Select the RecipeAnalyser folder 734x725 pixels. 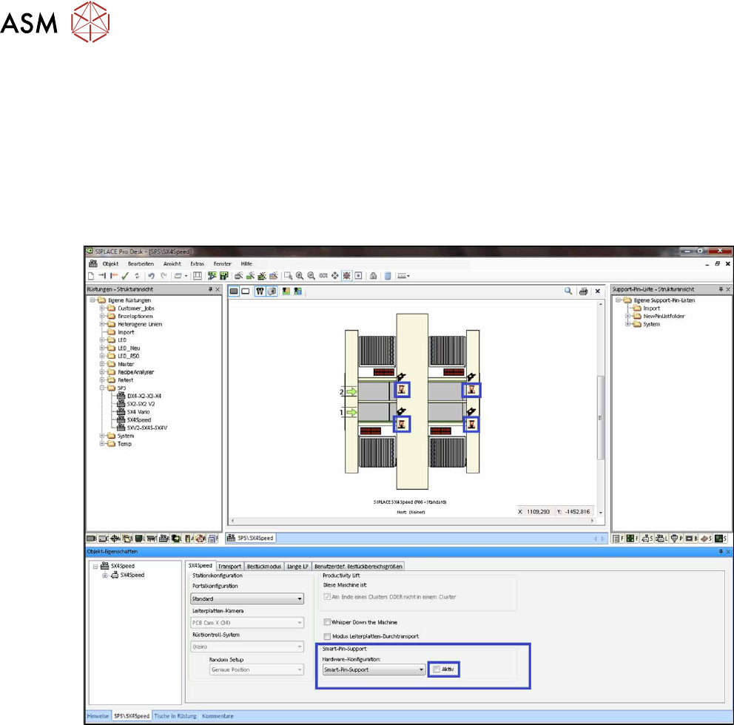135,372
